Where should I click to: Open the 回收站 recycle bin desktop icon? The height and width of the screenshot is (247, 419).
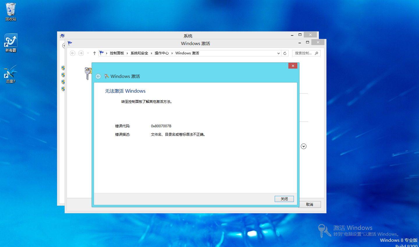tap(11, 12)
